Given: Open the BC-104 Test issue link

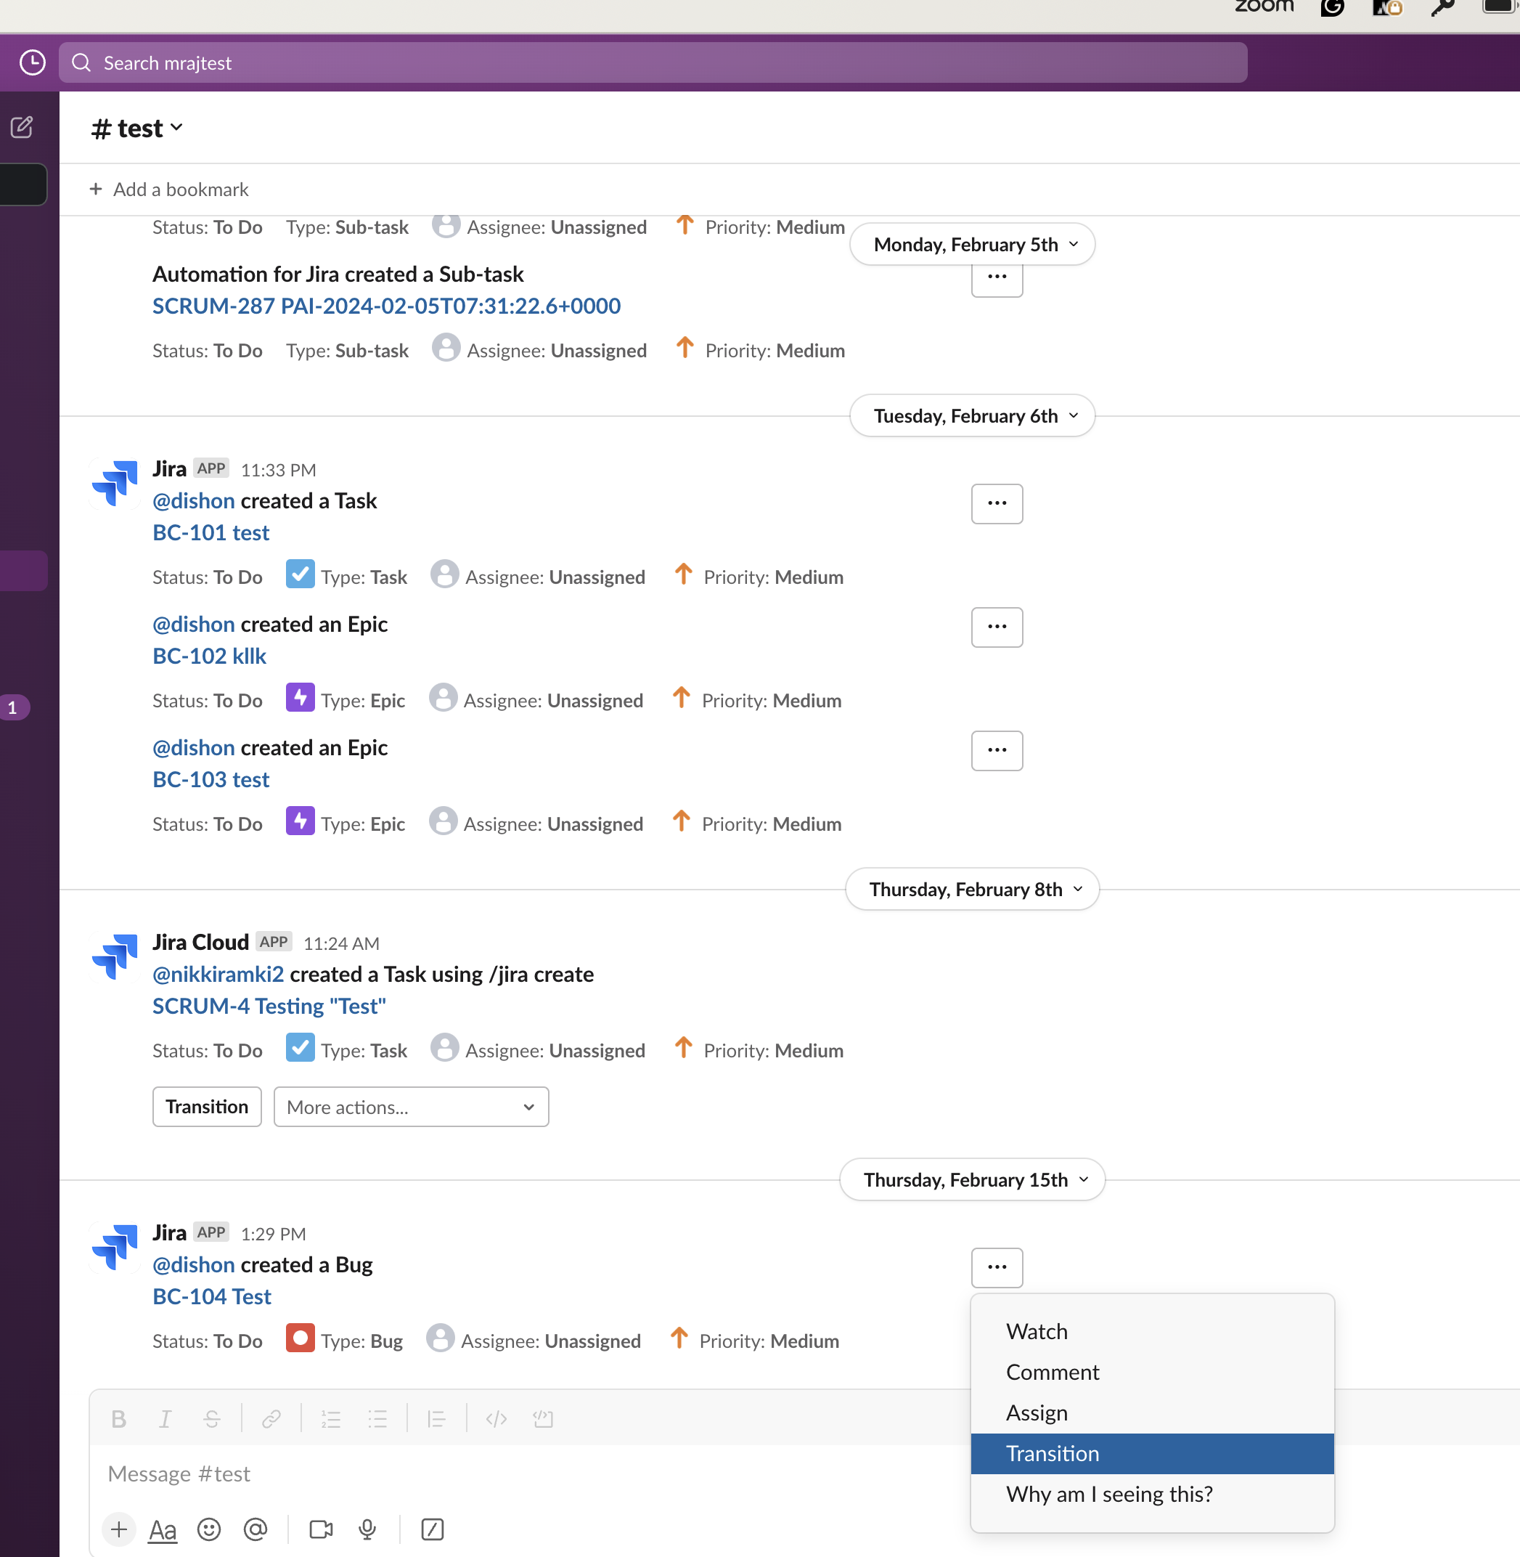Looking at the screenshot, I should click(211, 1296).
